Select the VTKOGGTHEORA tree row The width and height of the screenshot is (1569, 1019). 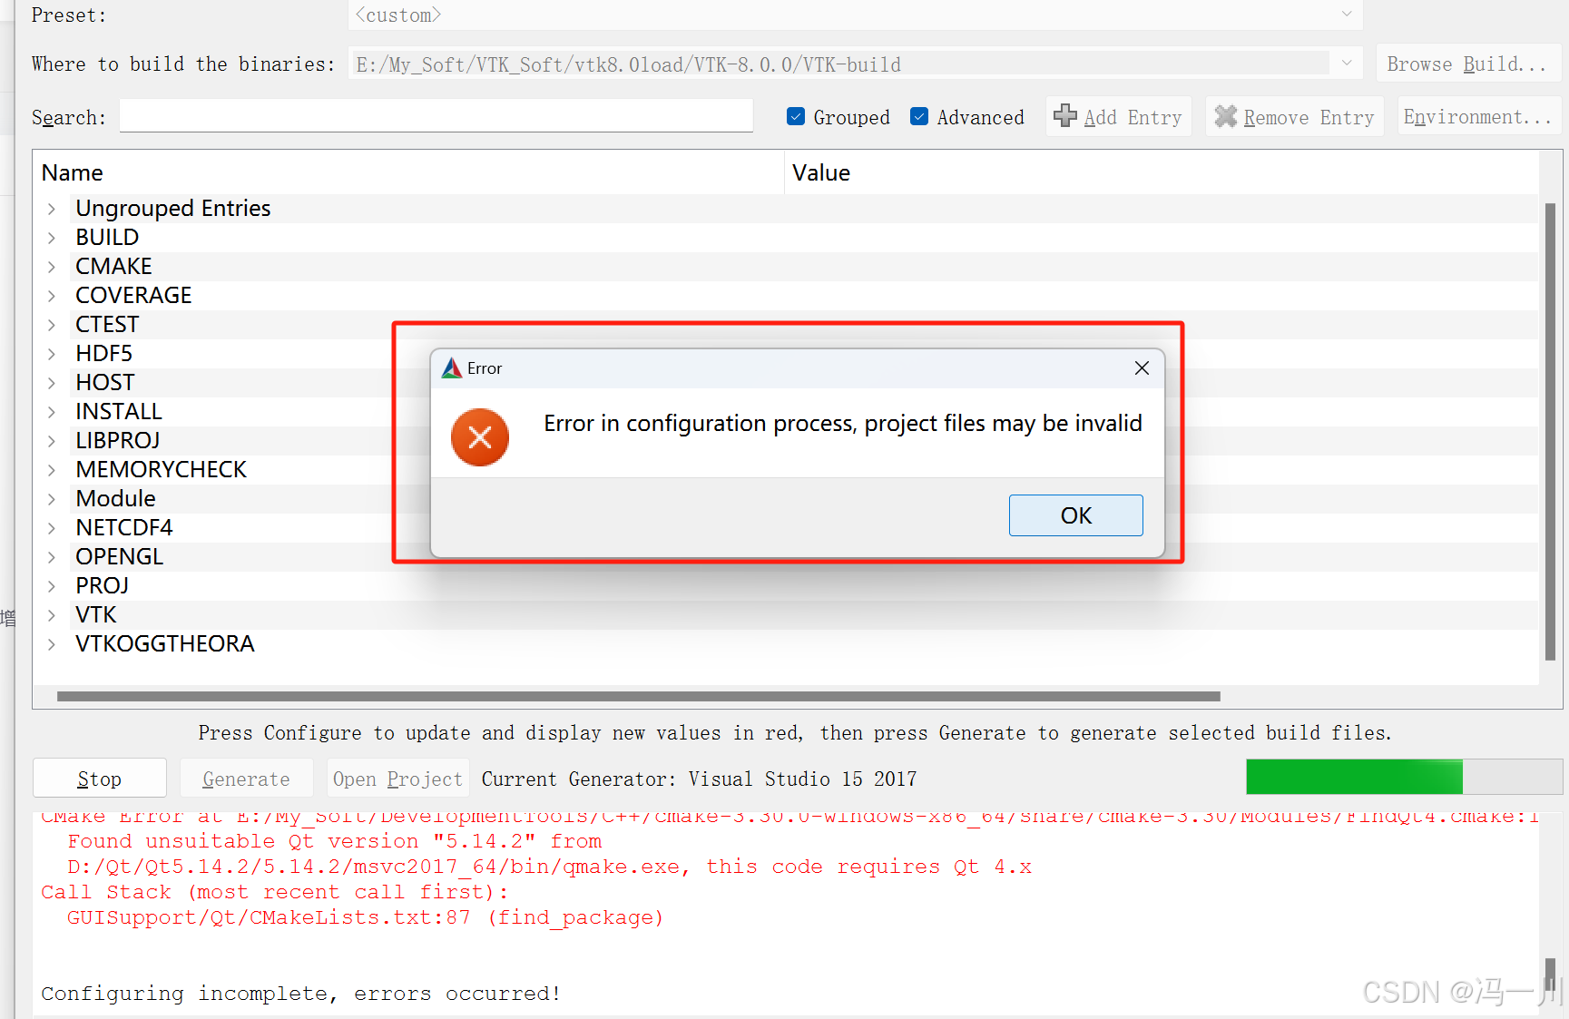(786, 644)
